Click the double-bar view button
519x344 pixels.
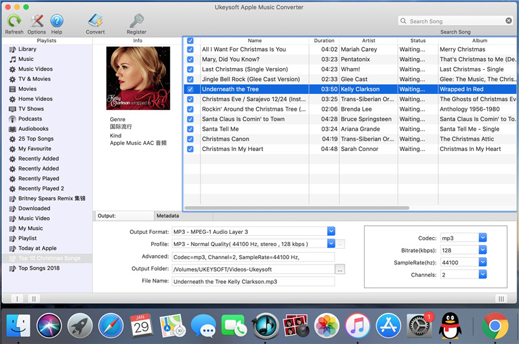tap(34, 299)
